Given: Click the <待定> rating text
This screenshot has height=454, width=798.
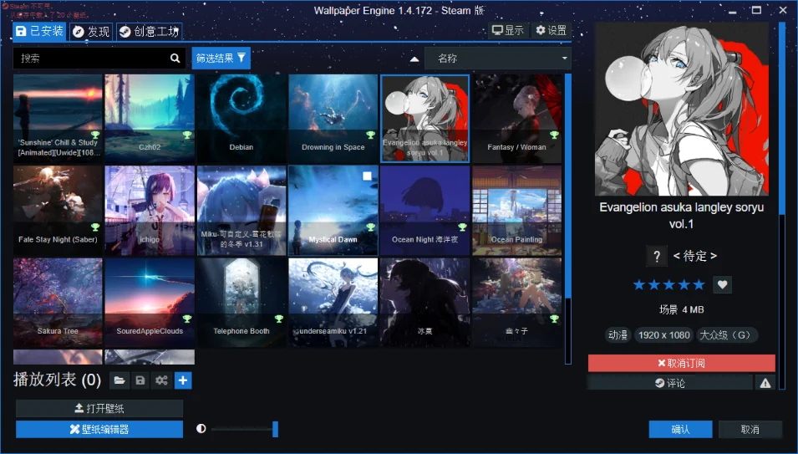Looking at the screenshot, I should (695, 256).
